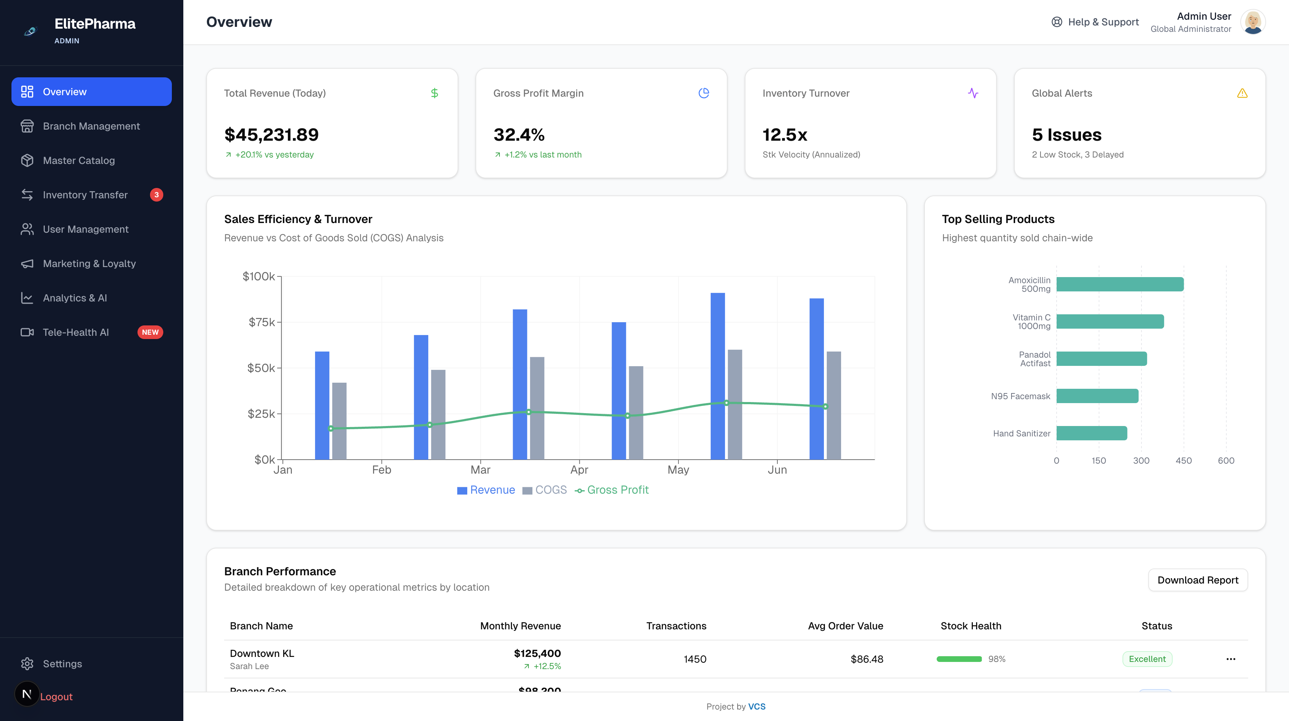Open the options menu for Downtown KL row
Image resolution: width=1289 pixels, height=721 pixels.
click(x=1231, y=659)
